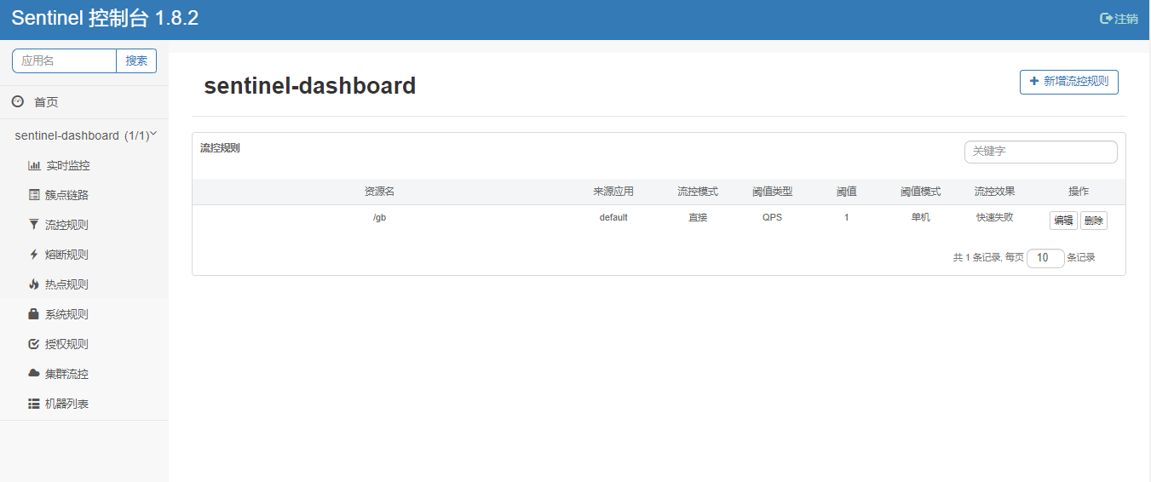This screenshot has height=482, width=1151.
Task: Click the 阈值模式 column header
Action: (921, 192)
